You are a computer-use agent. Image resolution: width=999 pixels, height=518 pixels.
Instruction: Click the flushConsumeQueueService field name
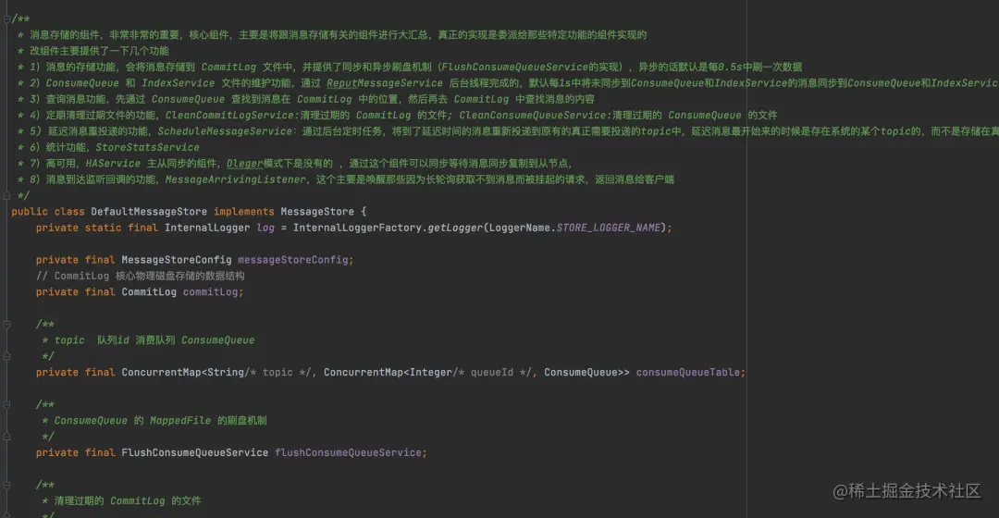pyautogui.click(x=349, y=453)
